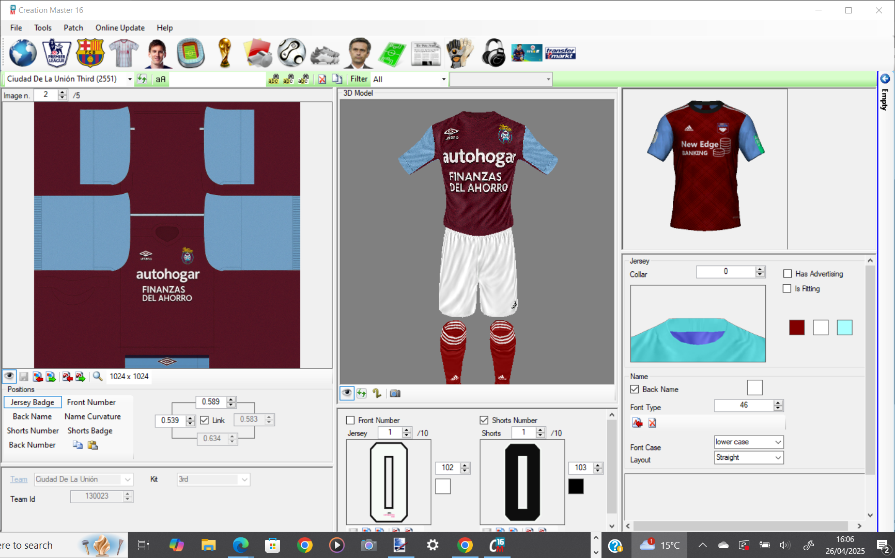Click the magnifier zoom texture icon
Image resolution: width=895 pixels, height=558 pixels.
pos(97,376)
